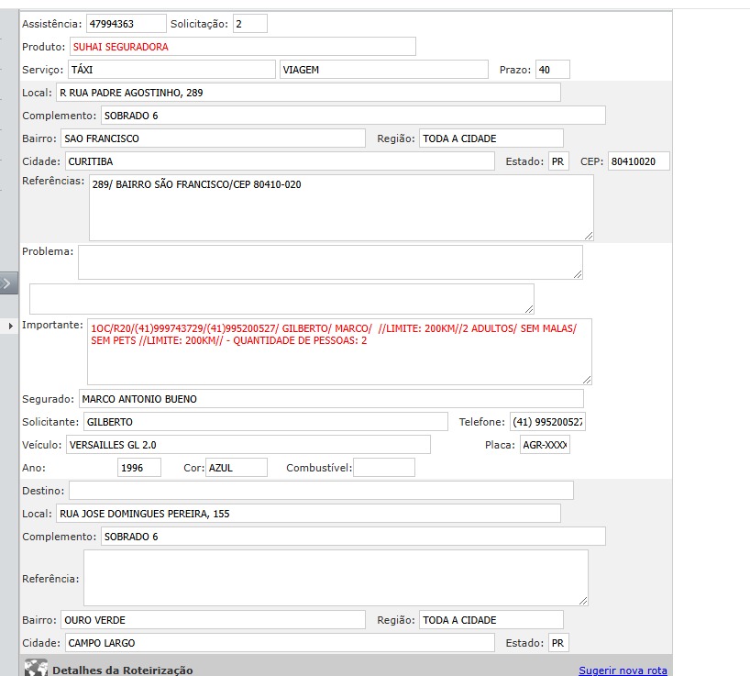Screen dimensions: 750x676
Task: Click Cidade field CURITIBA
Action: click(x=280, y=161)
